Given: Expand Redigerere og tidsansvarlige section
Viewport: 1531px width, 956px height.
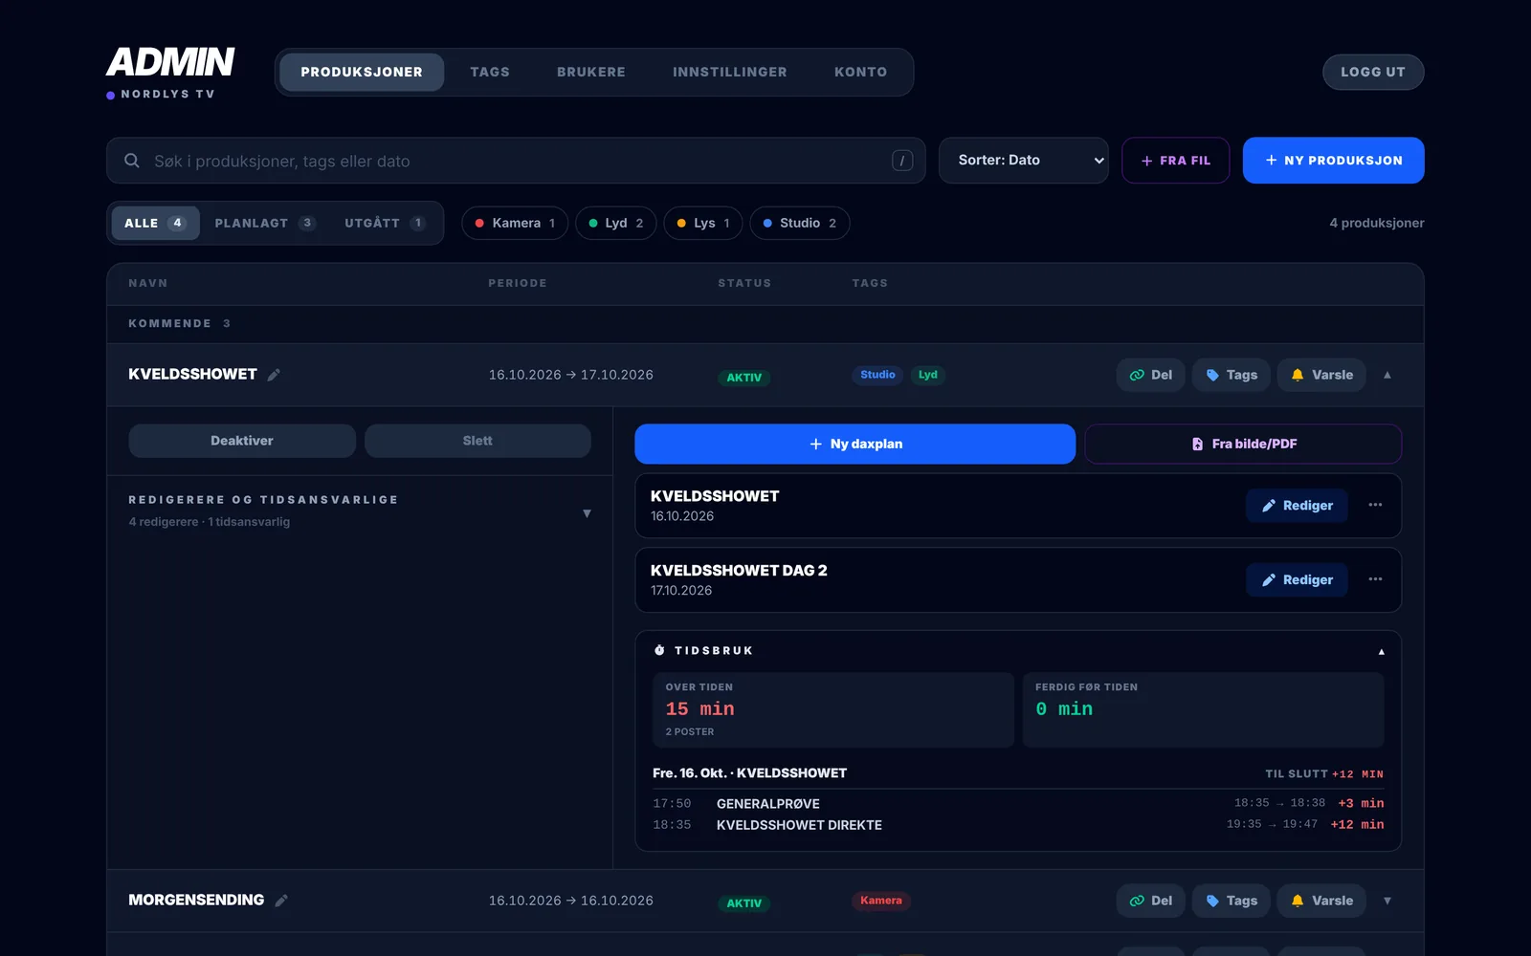Looking at the screenshot, I should [587, 513].
